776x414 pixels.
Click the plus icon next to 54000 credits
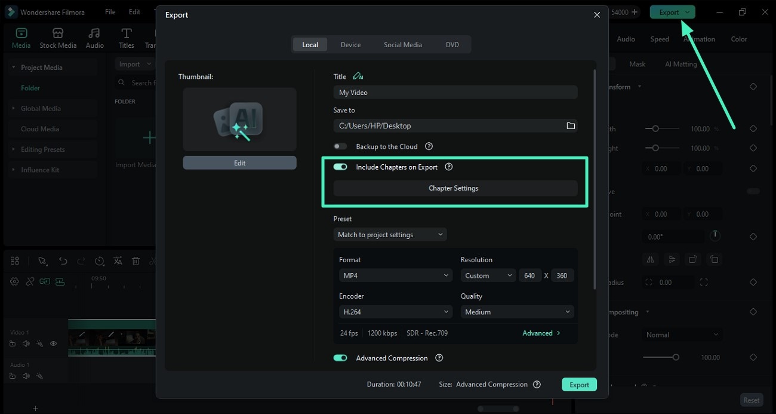pyautogui.click(x=634, y=12)
